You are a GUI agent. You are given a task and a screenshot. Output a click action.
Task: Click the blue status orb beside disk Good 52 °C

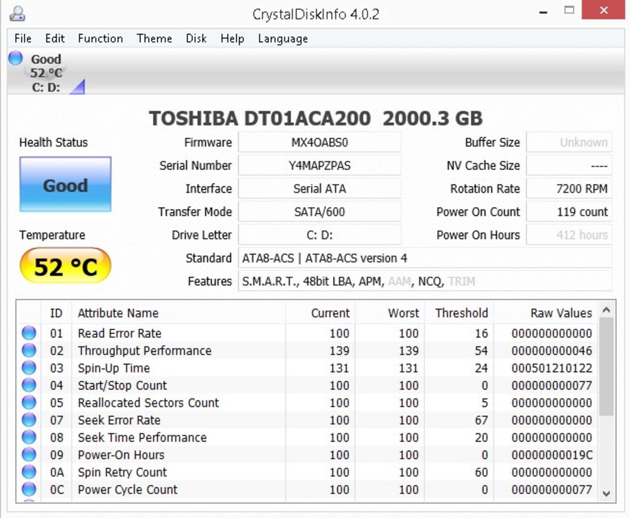tap(15, 58)
